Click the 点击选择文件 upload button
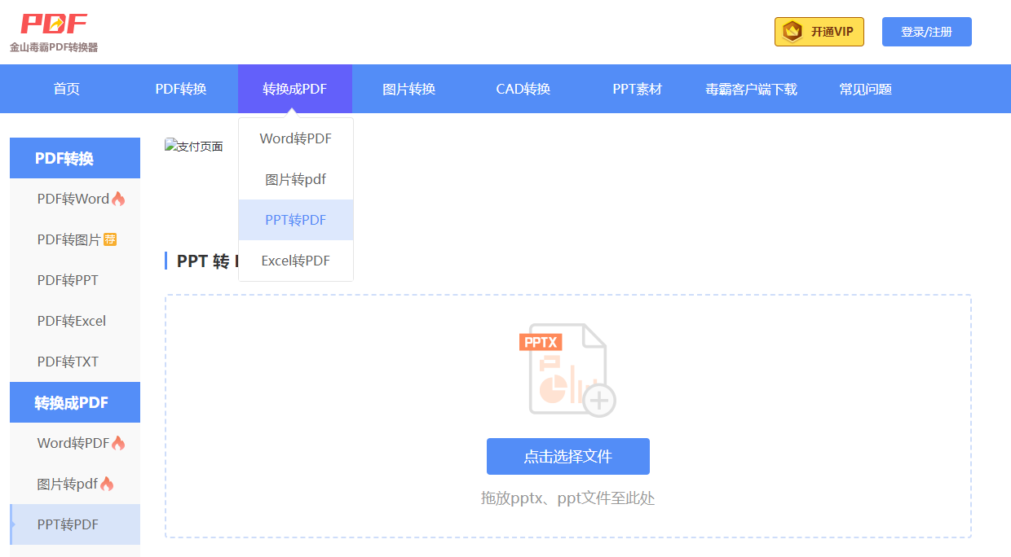The height and width of the screenshot is (557, 1011). [x=567, y=456]
